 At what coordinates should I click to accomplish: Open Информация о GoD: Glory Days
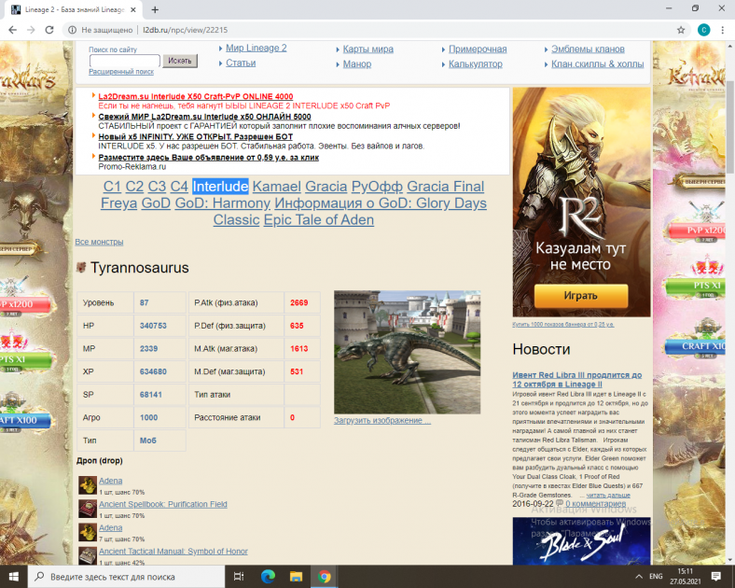click(381, 203)
